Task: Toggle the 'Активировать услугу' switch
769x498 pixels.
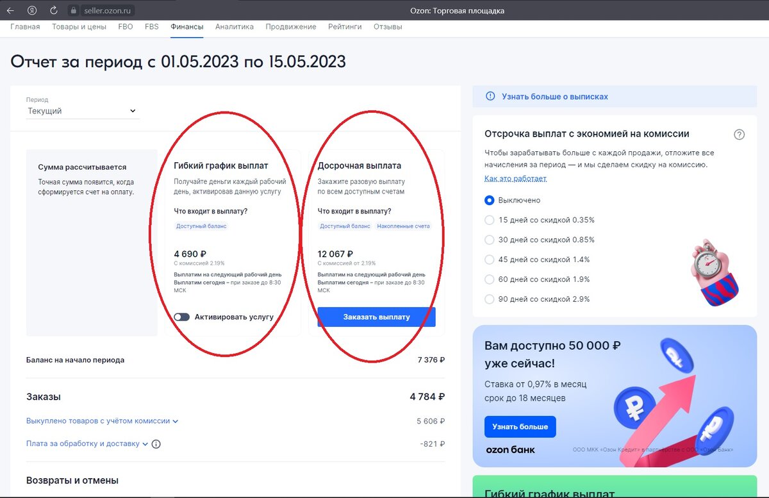Action: point(182,317)
